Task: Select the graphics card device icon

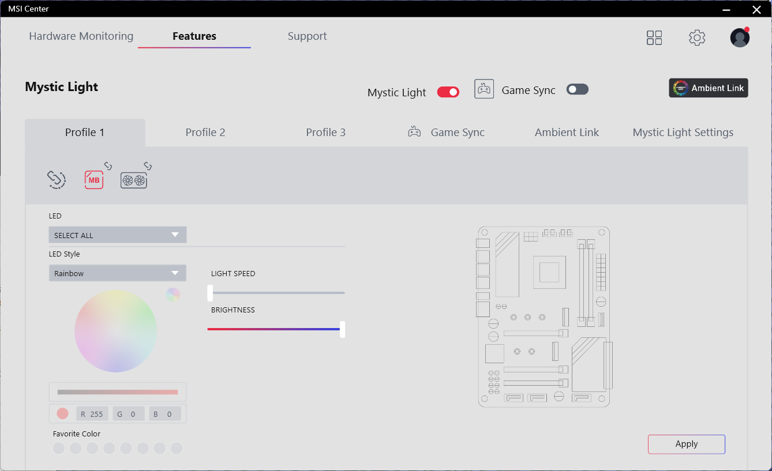Action: [x=134, y=180]
